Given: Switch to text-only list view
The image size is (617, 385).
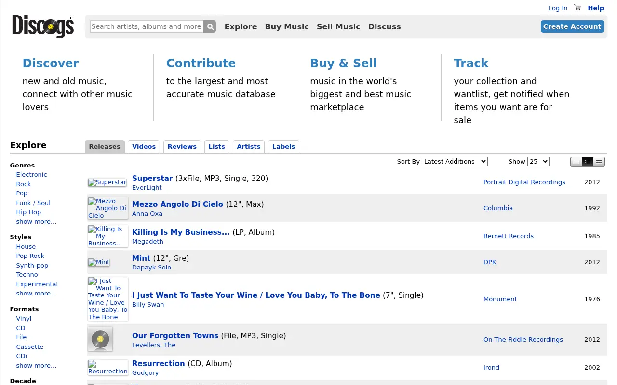Looking at the screenshot, I should click(x=576, y=162).
